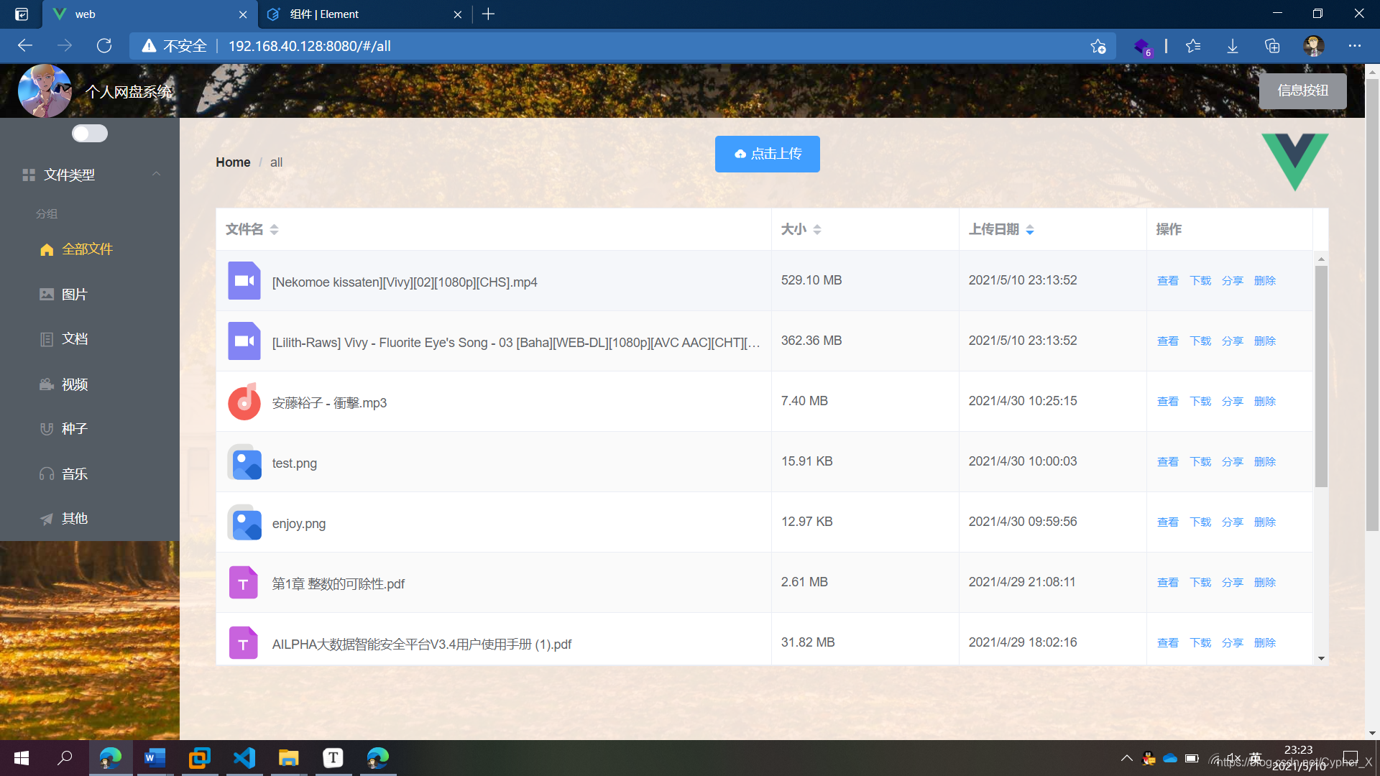This screenshot has width=1380, height=776.
Task: Click the table scrollbar down arrow
Action: point(1321,658)
